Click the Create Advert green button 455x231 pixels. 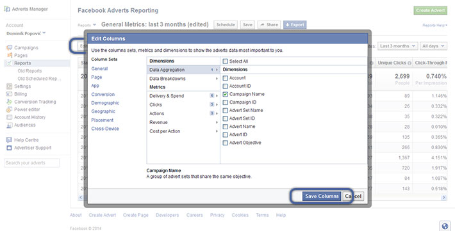click(x=431, y=10)
